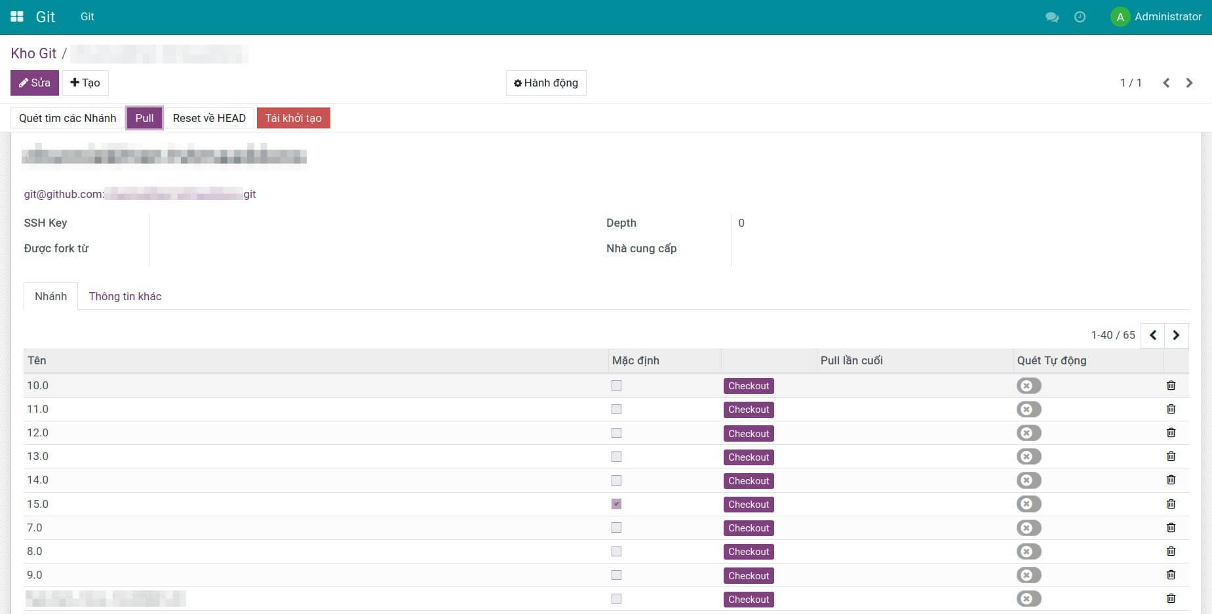Go to next record arrow
Viewport: 1212px width, 614px height.
click(1189, 83)
